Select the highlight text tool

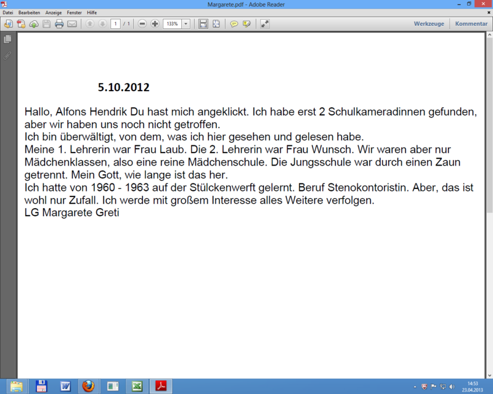(246, 24)
